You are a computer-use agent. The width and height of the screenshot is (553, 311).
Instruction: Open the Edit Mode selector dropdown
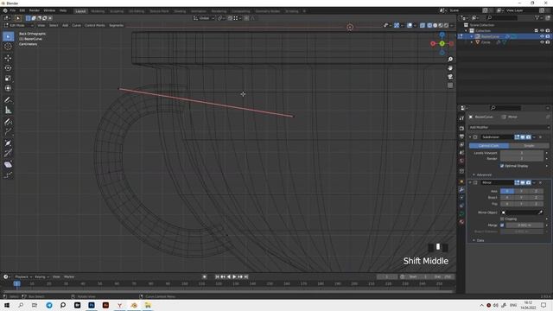[19, 25]
